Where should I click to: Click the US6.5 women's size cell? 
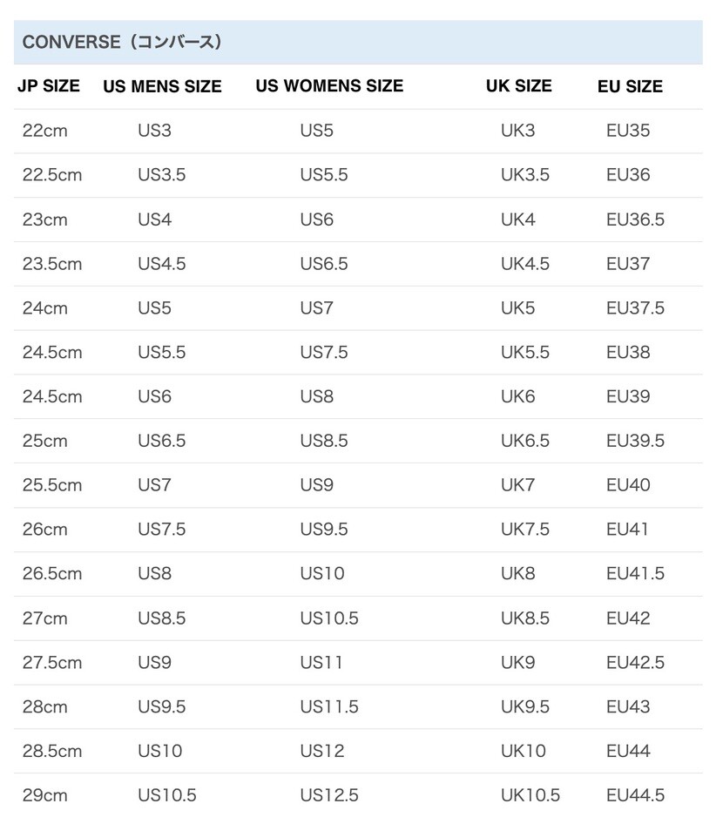[x=324, y=264]
